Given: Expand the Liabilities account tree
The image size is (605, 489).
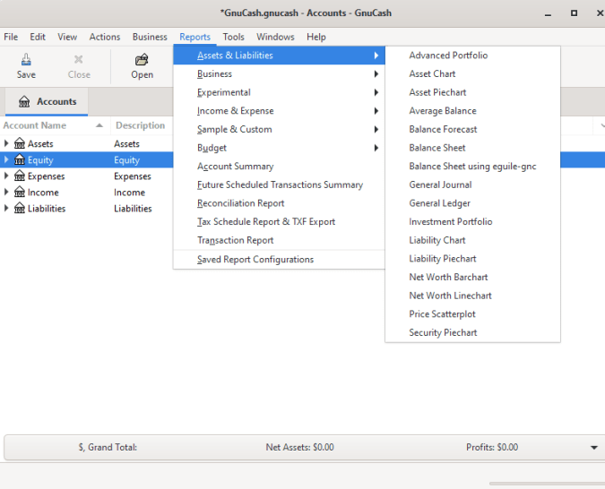Looking at the screenshot, I should coord(7,209).
